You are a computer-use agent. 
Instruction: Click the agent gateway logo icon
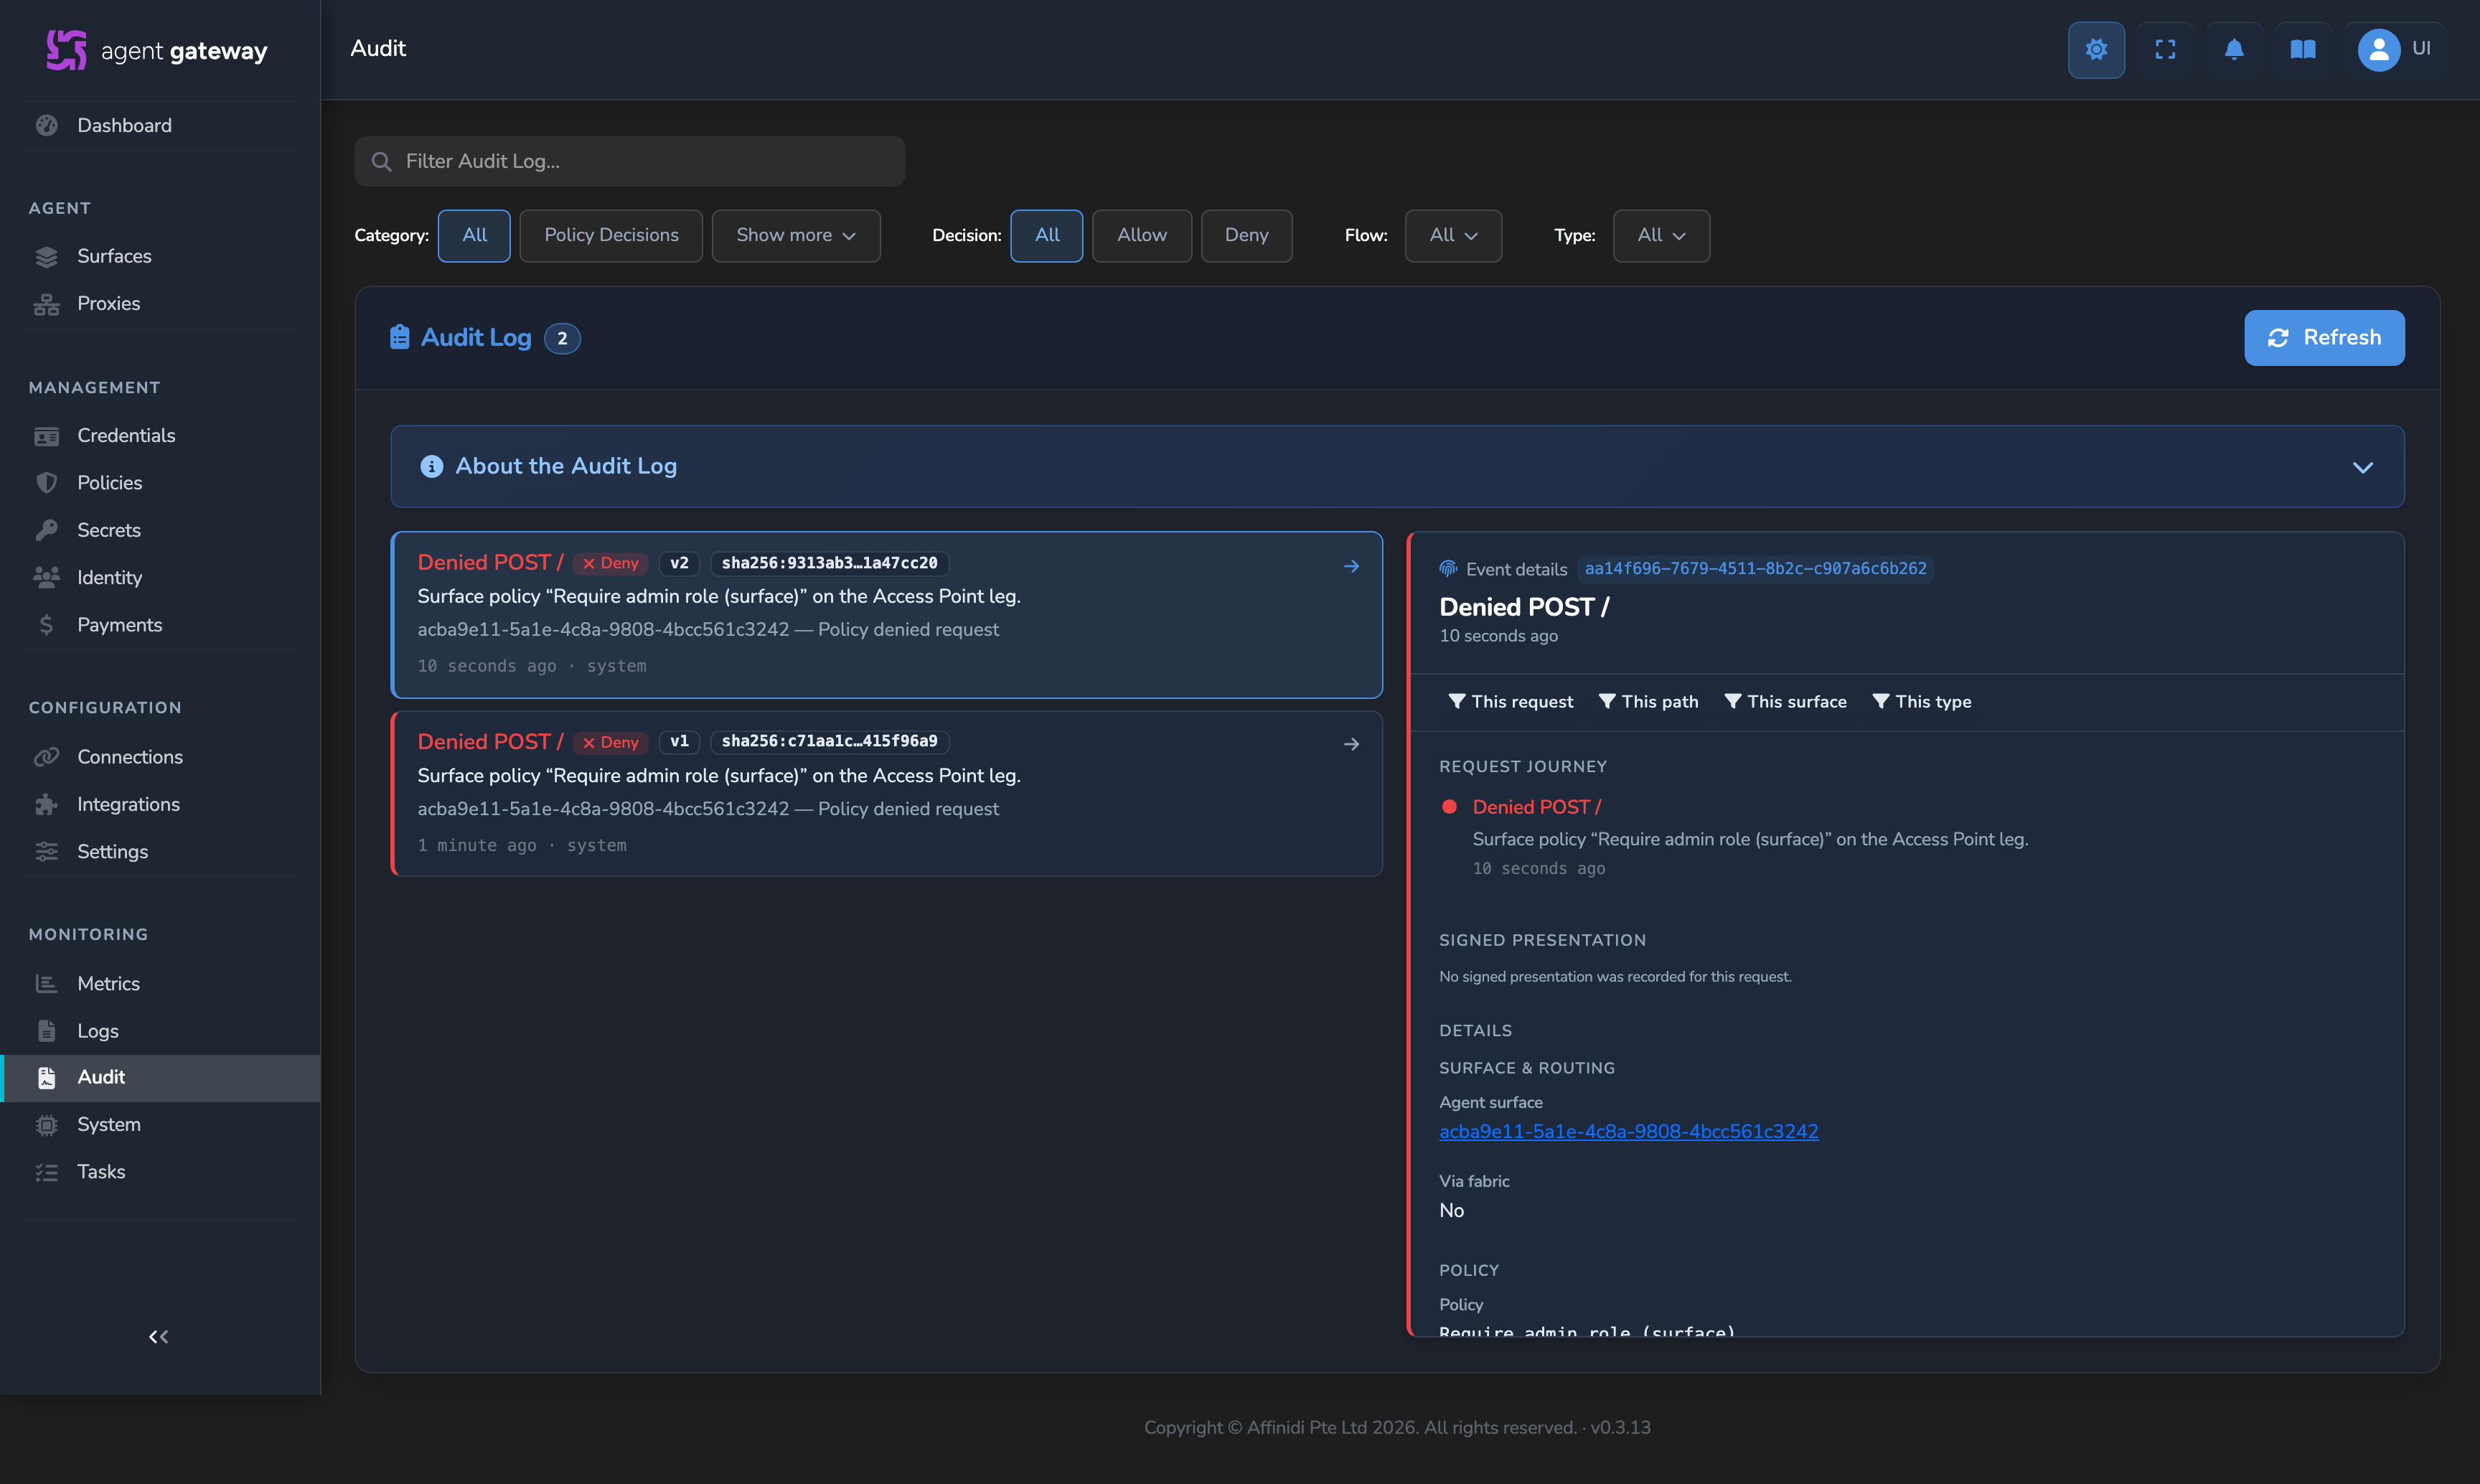[x=66, y=49]
